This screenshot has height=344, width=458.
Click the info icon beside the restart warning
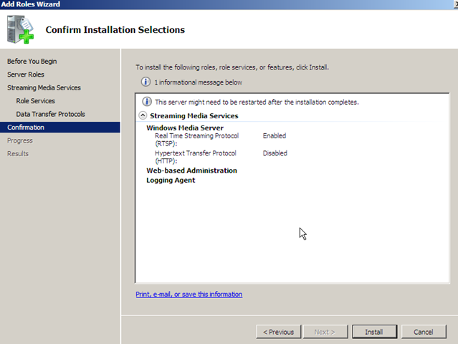147,102
